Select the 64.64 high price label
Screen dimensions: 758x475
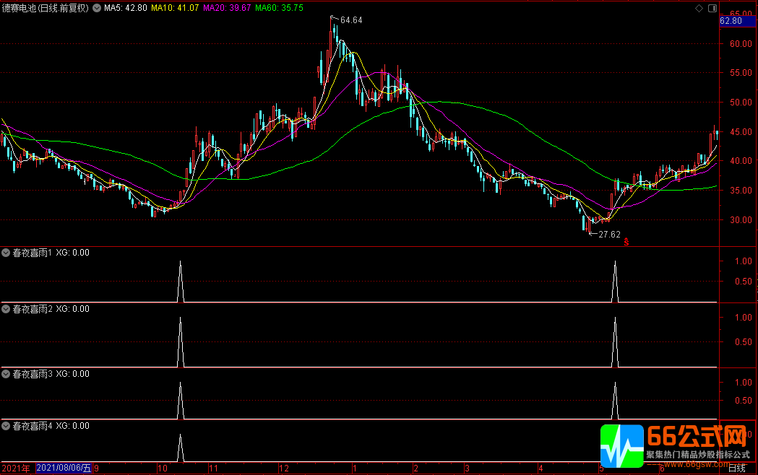(351, 19)
